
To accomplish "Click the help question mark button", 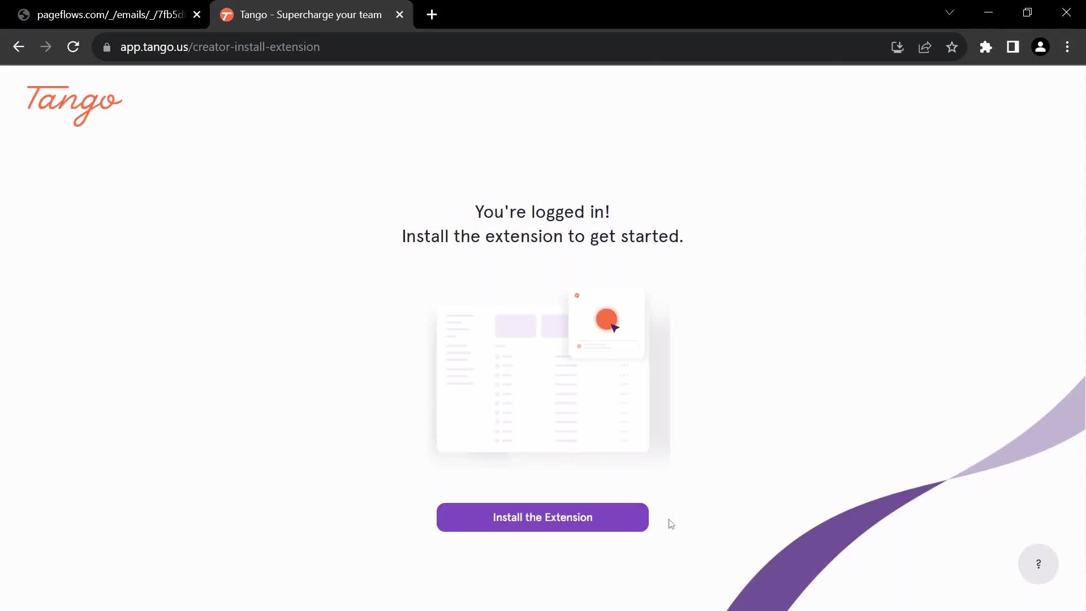I will [1038, 563].
